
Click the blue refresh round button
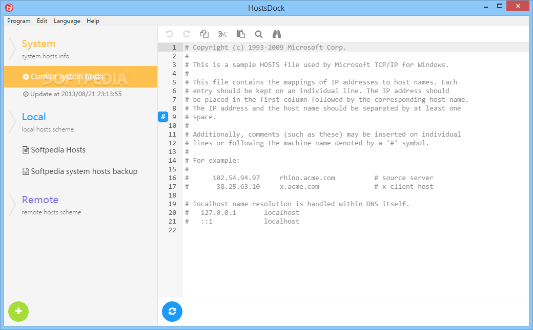coord(172,312)
